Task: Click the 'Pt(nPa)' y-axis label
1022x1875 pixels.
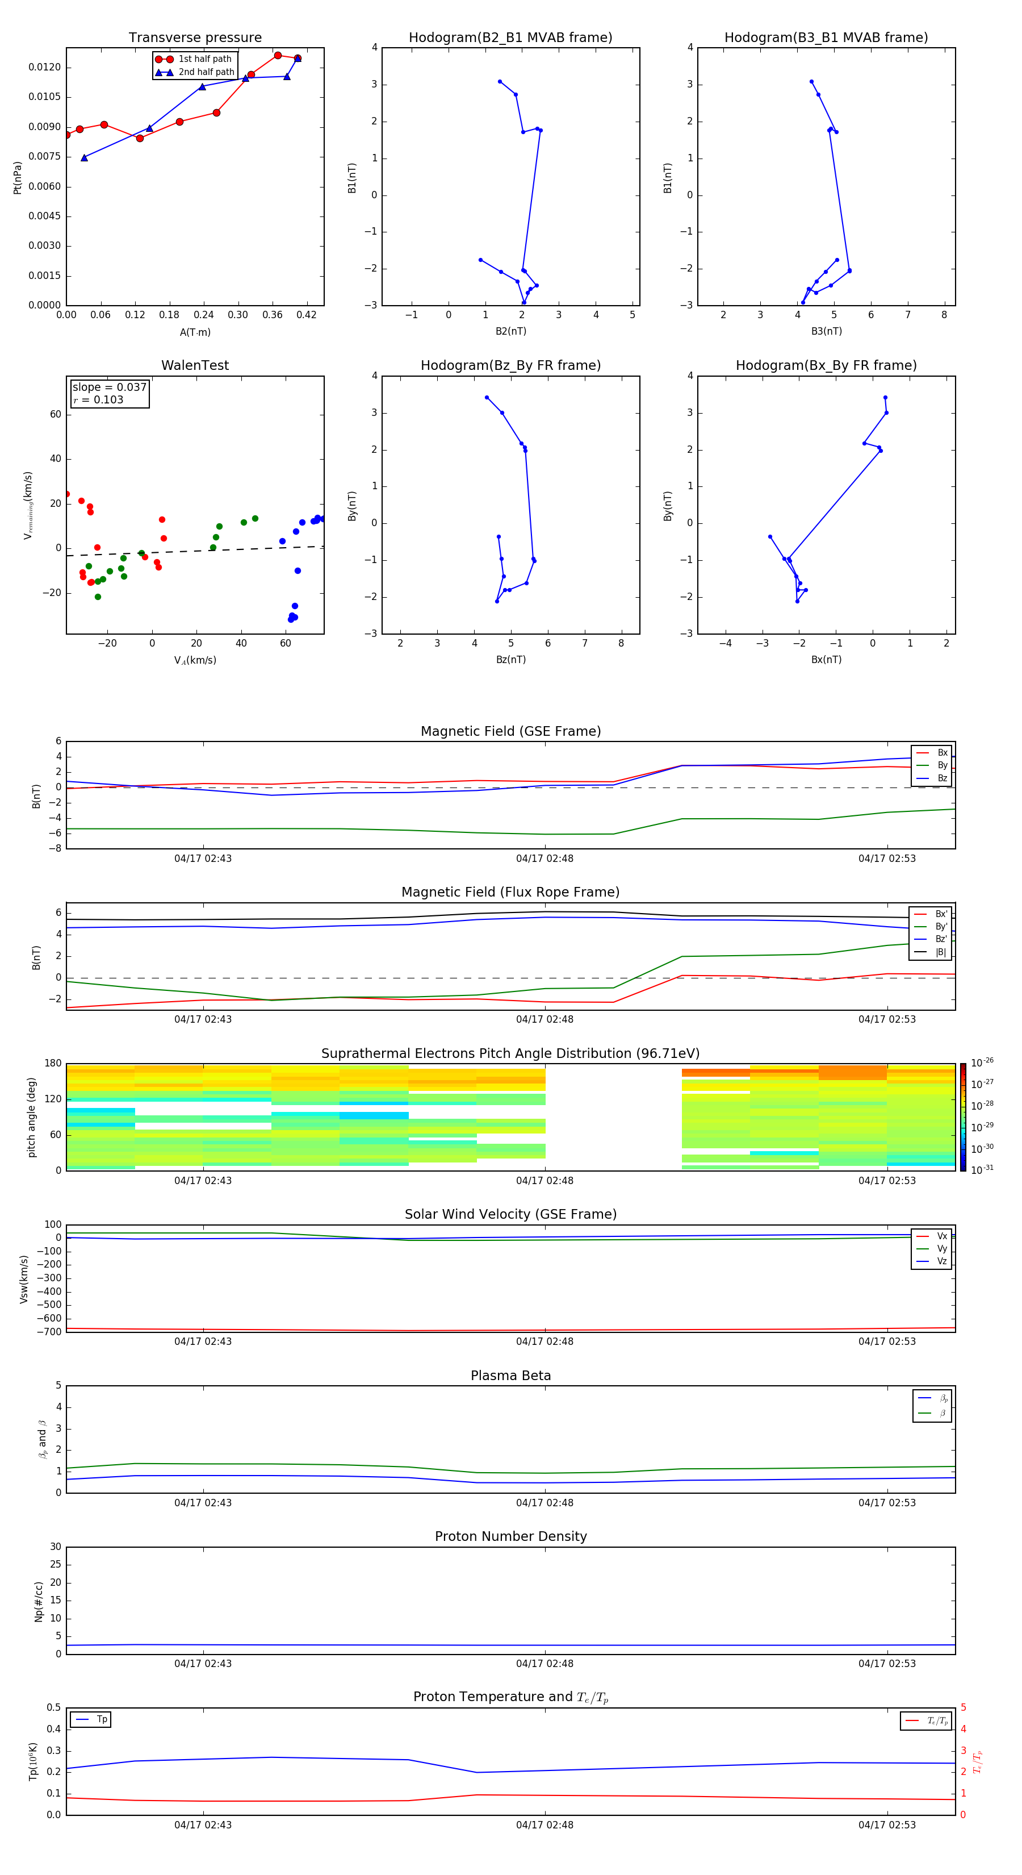Action: tap(18, 177)
